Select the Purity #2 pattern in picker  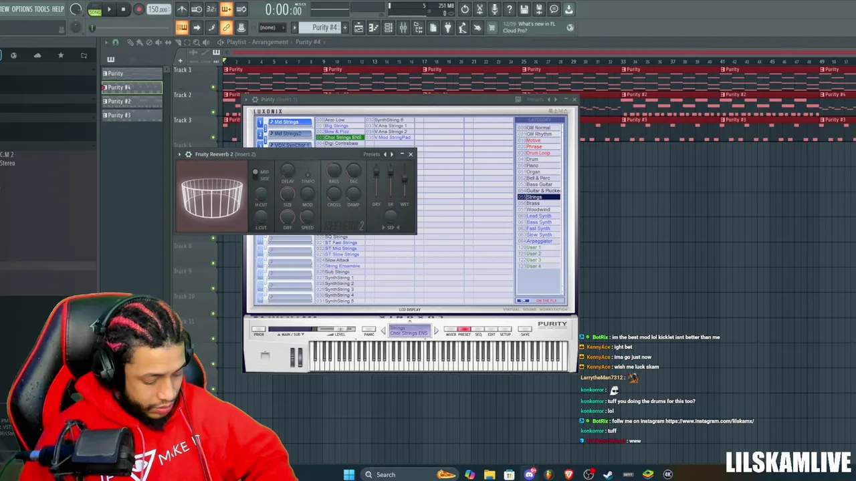click(x=132, y=102)
